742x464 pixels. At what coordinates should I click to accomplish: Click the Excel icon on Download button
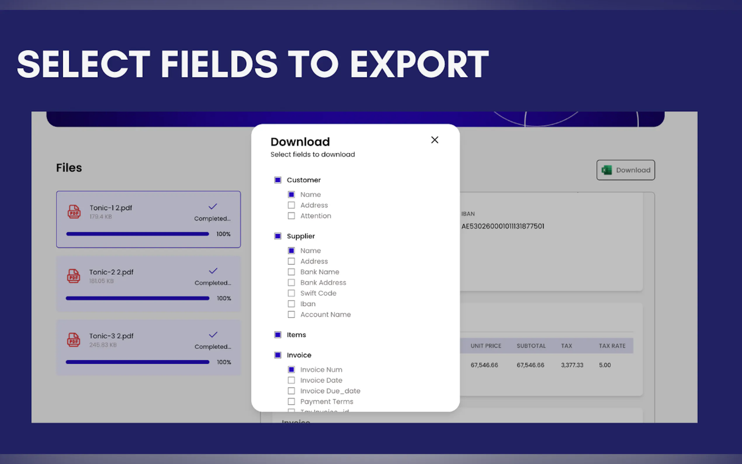606,170
